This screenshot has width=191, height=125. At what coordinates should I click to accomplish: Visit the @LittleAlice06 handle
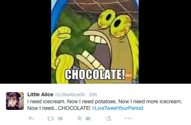coord(70,95)
